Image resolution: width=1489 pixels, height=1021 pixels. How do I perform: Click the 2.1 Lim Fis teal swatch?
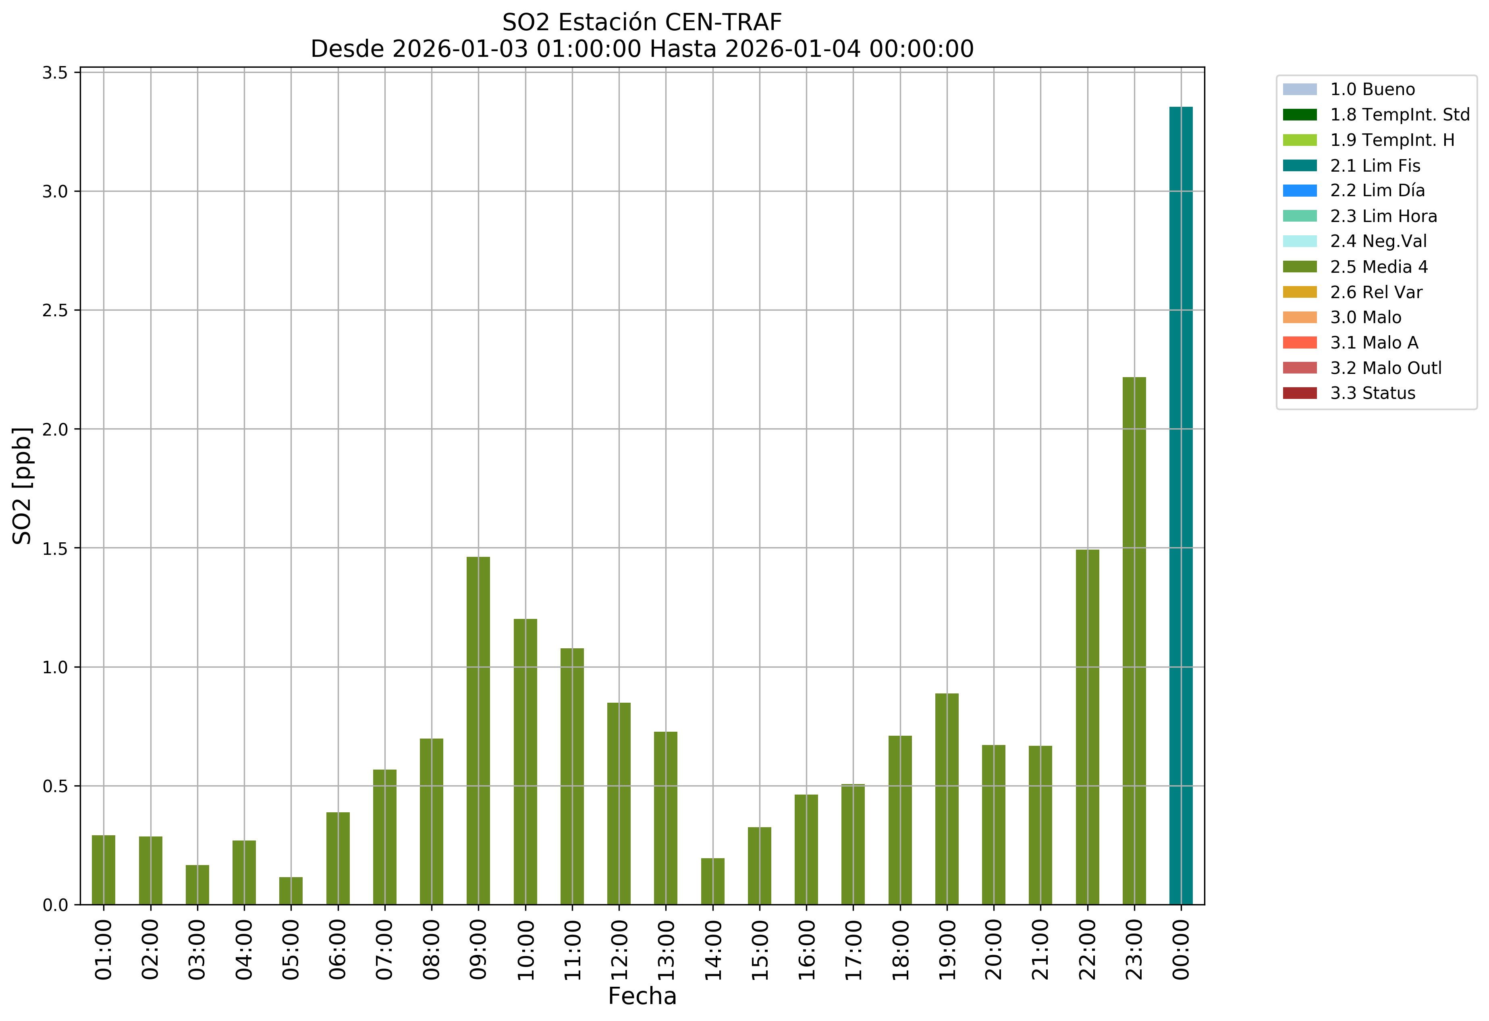click(x=1299, y=165)
